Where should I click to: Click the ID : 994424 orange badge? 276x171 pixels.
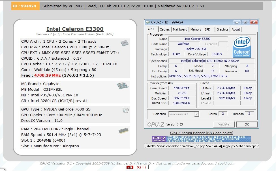[25, 6]
